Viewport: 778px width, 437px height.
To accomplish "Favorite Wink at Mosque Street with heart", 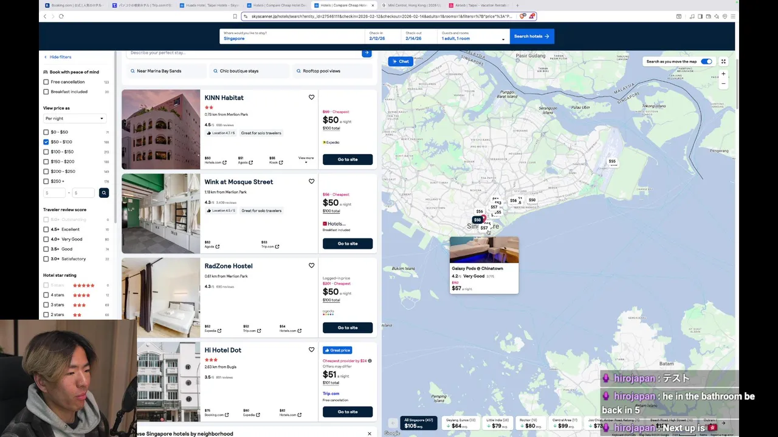I will tap(311, 181).
